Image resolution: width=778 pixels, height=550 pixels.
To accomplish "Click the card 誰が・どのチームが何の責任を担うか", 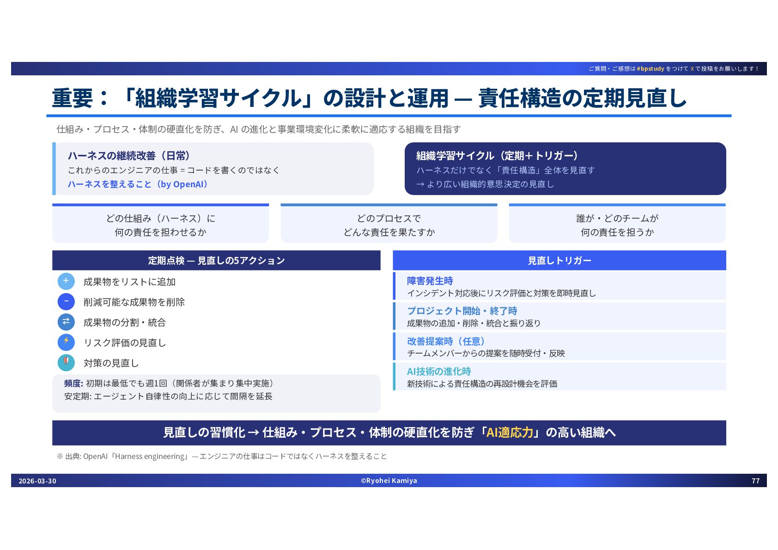I will 617,224.
